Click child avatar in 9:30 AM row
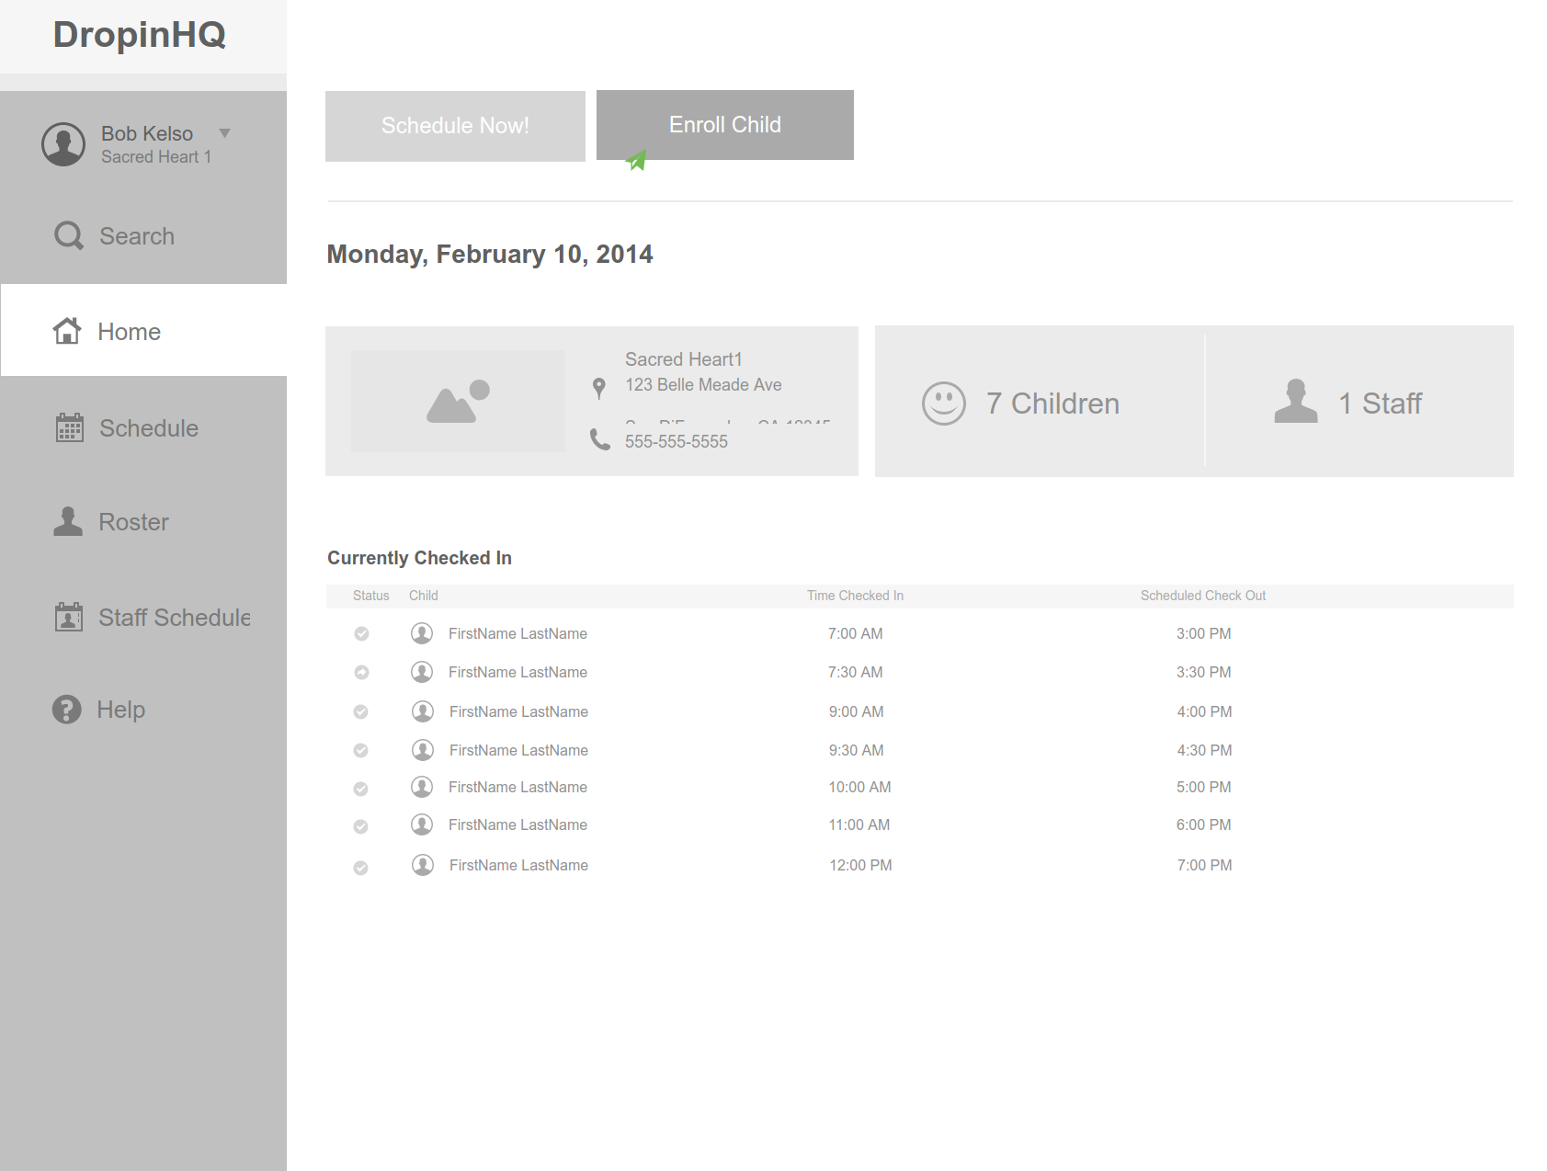 (x=423, y=750)
